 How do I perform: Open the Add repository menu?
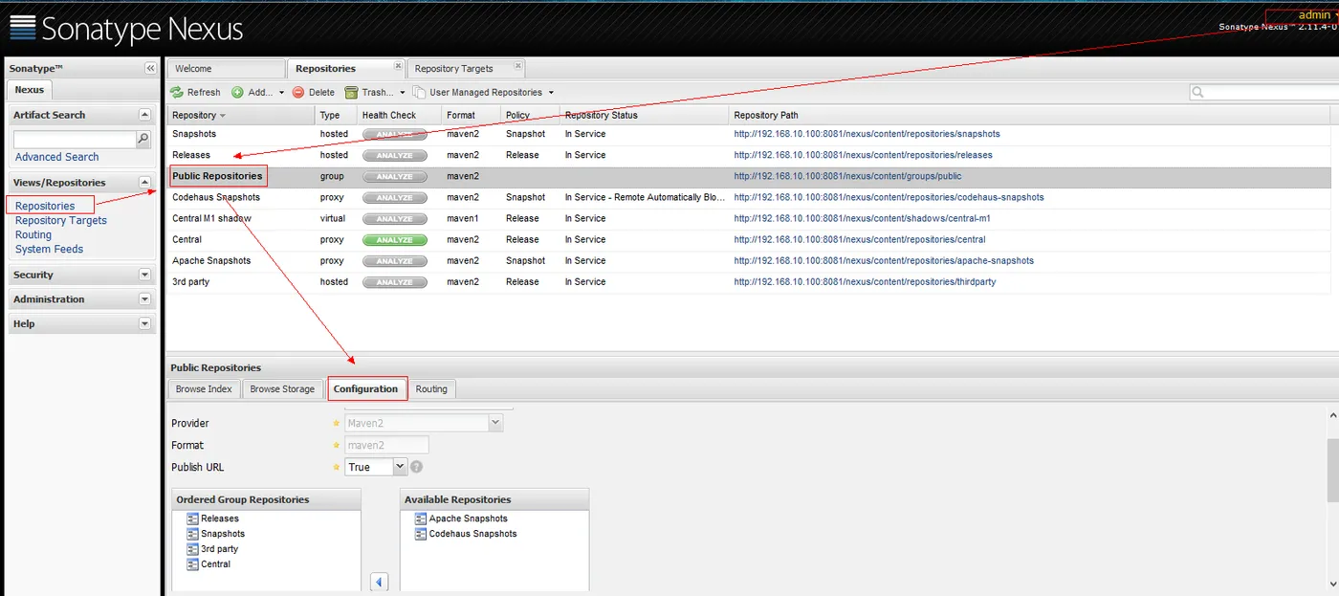coord(258,93)
